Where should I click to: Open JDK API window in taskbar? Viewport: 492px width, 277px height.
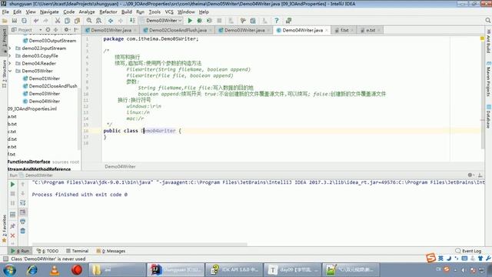[x=234, y=270]
